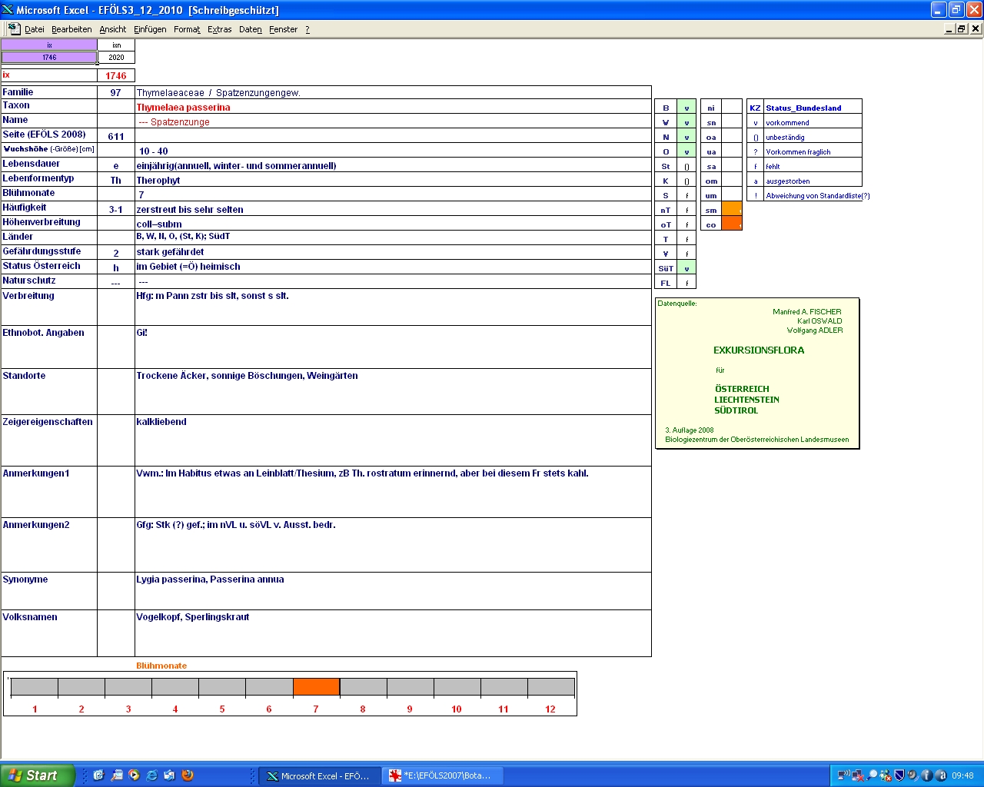Click legend entry 'Vorkommen fraglich'
984x787 pixels.
point(798,152)
